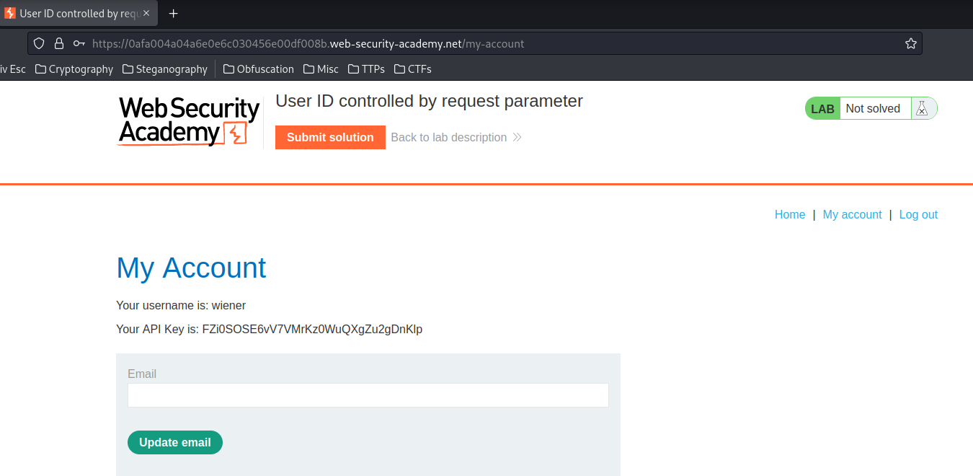
Task: Select the address bar URL
Action: (308, 44)
